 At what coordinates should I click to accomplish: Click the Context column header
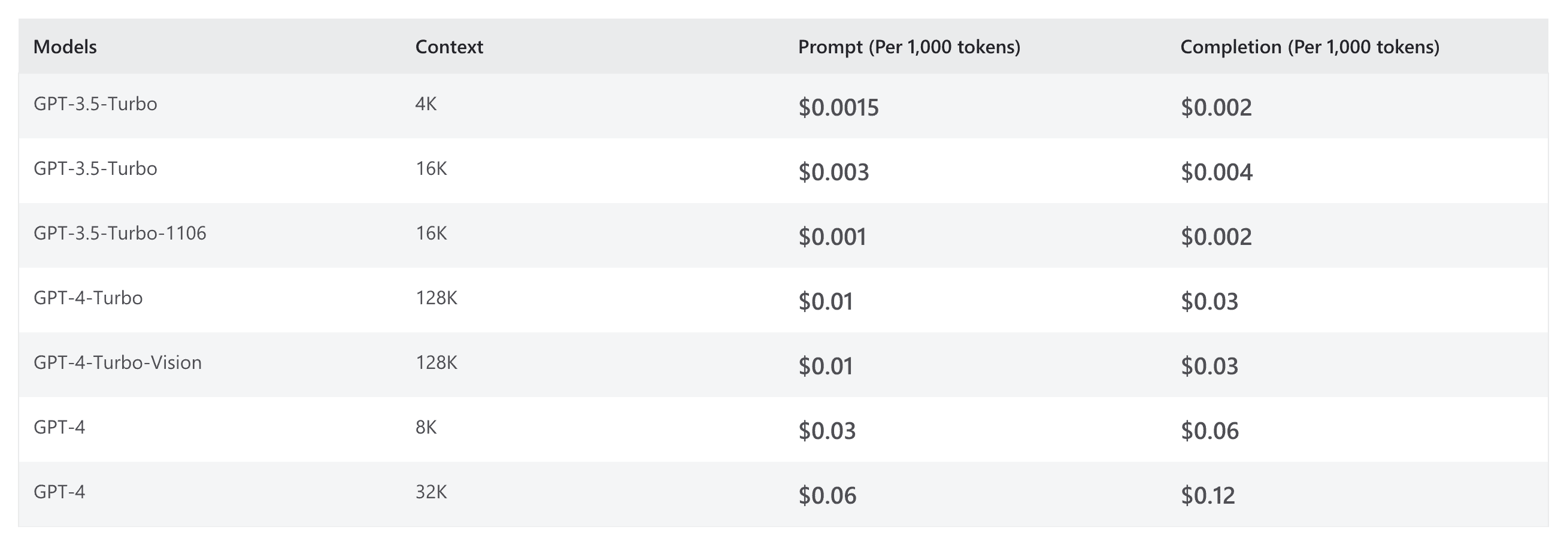tap(448, 47)
